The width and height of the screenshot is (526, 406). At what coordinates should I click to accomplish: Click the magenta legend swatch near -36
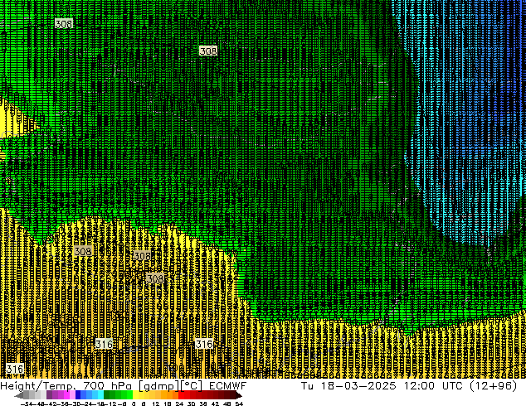(66, 396)
